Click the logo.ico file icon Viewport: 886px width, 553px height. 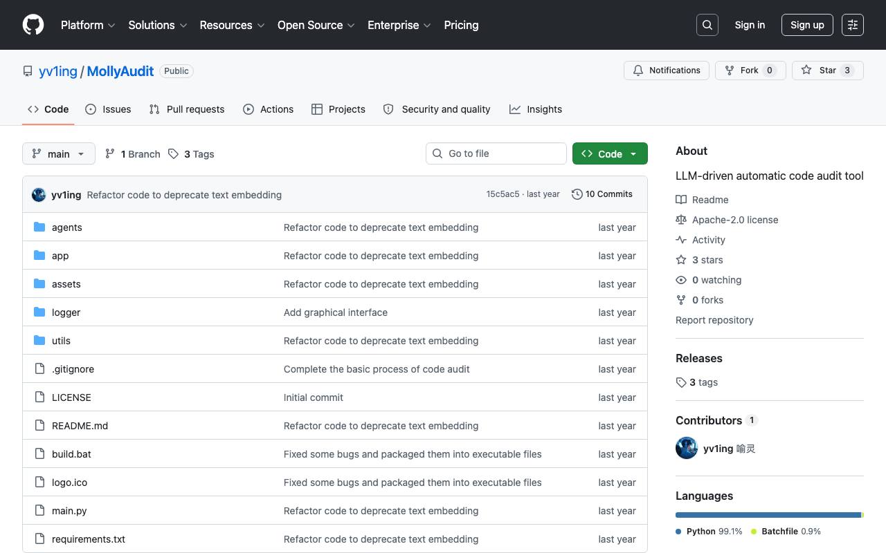pyautogui.click(x=39, y=482)
